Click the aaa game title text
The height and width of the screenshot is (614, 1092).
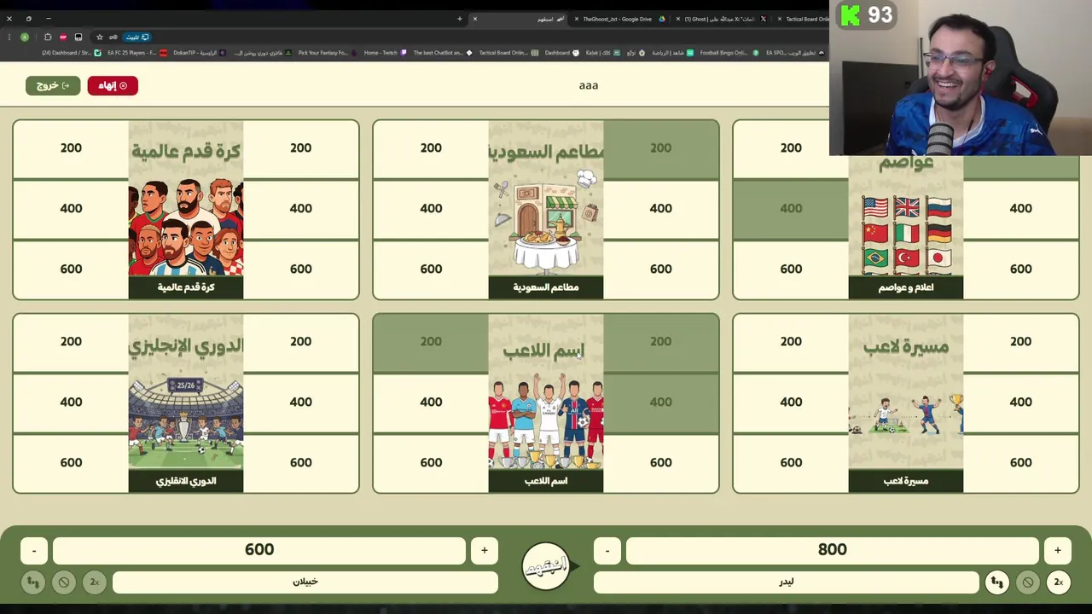[x=589, y=85]
